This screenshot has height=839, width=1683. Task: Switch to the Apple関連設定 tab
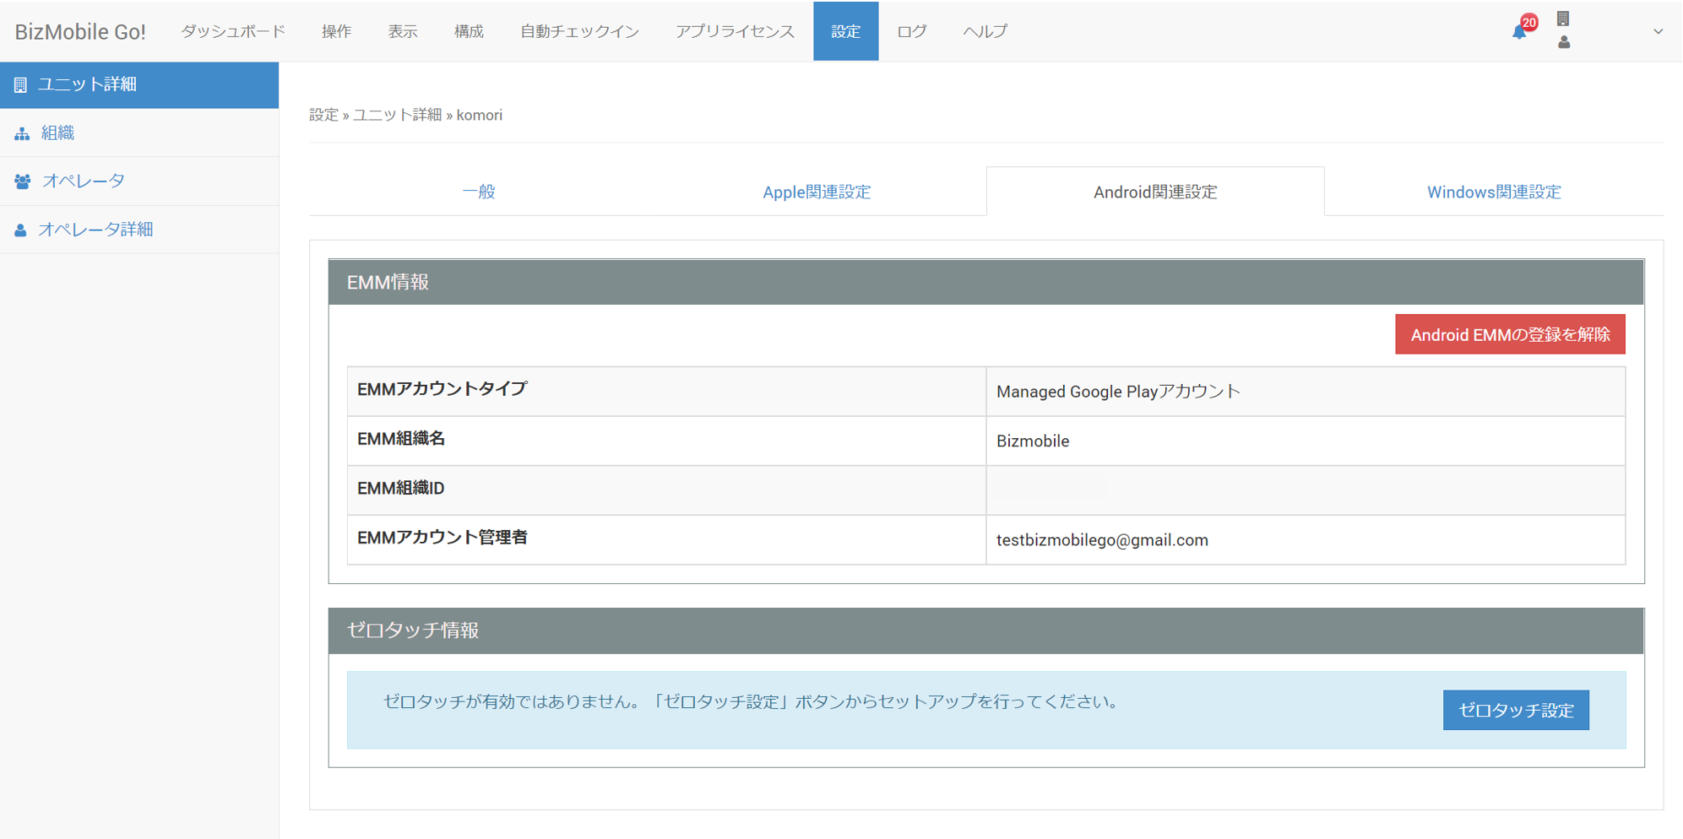coord(816,192)
